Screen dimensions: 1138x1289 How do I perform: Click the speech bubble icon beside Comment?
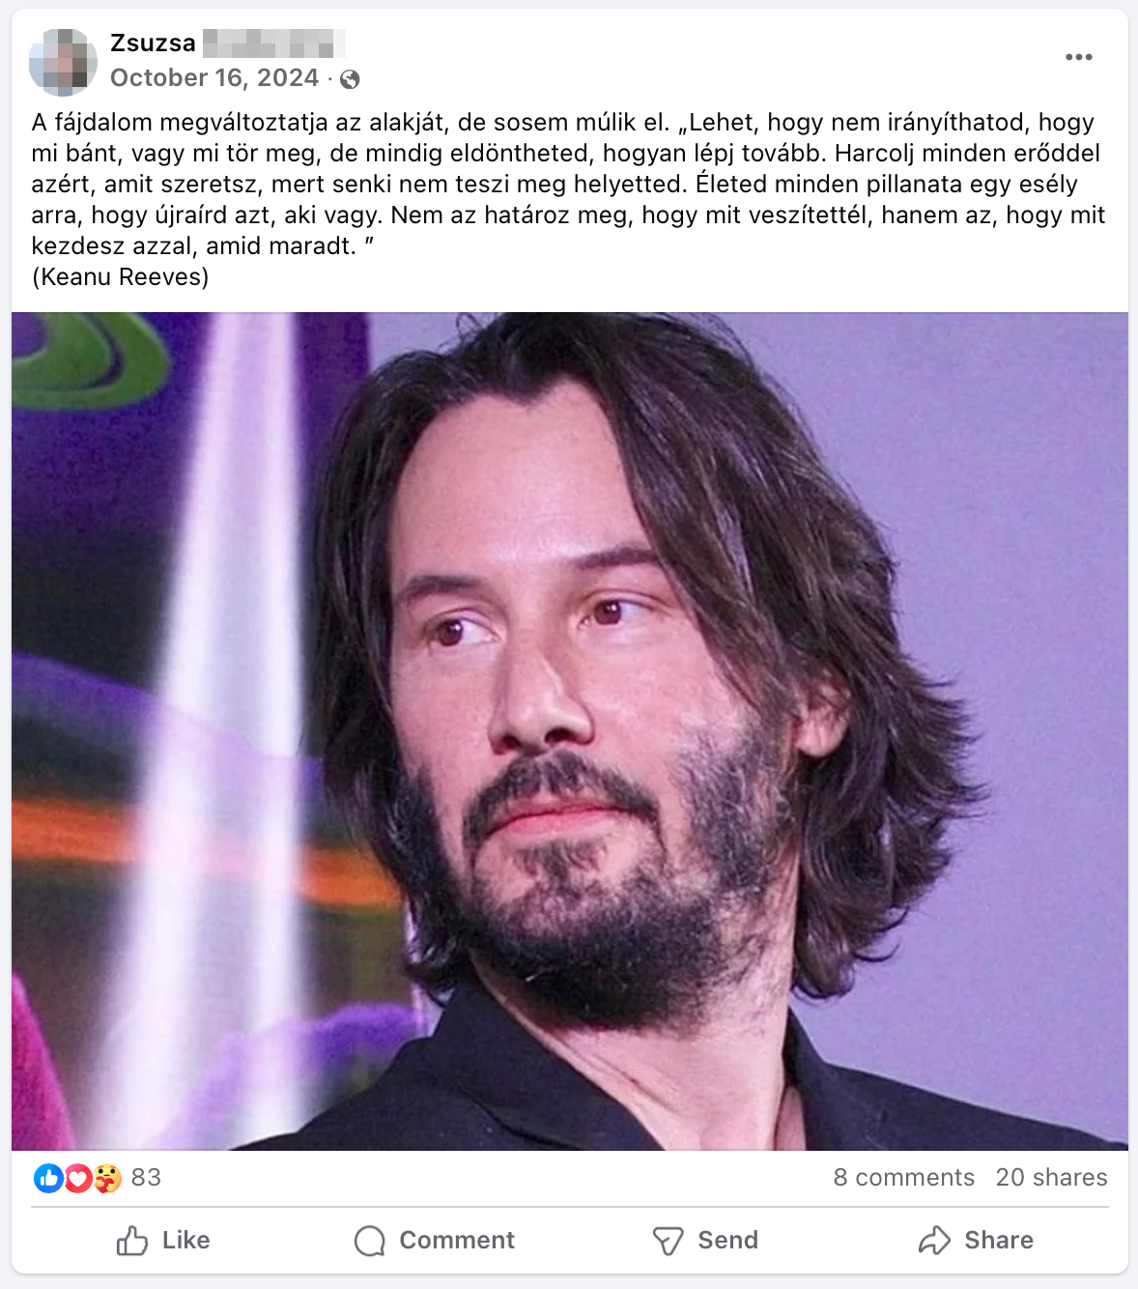(x=370, y=1241)
